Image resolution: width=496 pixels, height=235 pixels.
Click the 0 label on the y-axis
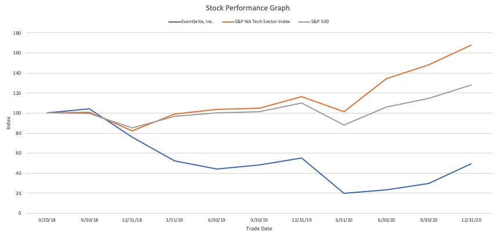[20, 213]
